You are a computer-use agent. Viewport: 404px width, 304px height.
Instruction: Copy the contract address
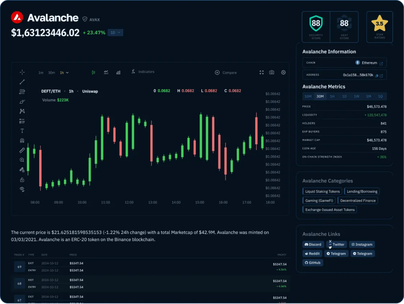click(377, 76)
